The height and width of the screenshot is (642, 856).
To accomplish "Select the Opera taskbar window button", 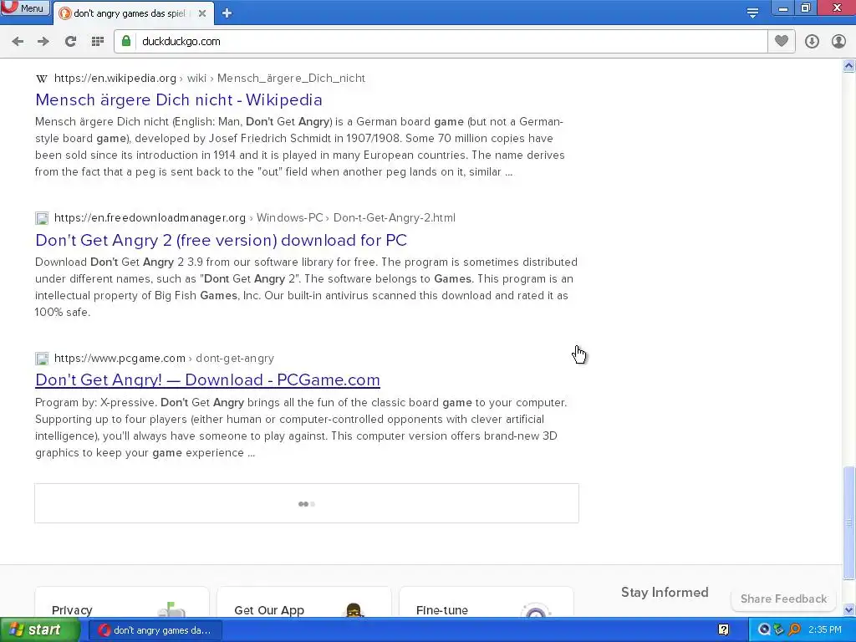I will [155, 630].
